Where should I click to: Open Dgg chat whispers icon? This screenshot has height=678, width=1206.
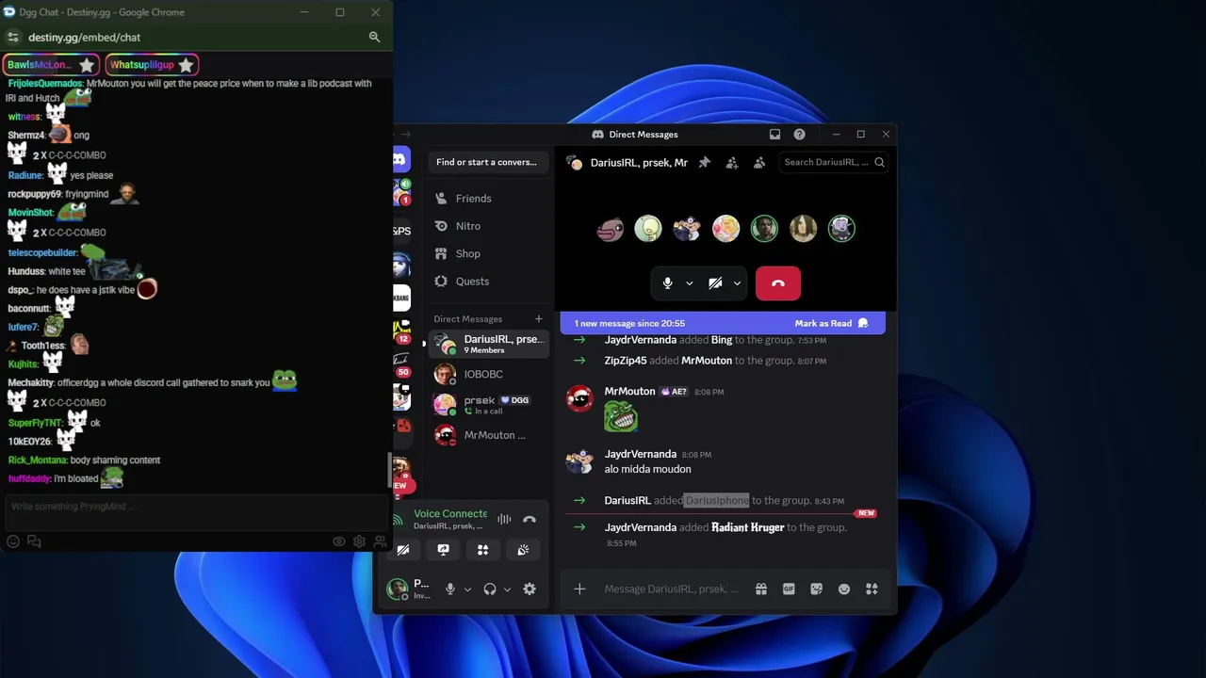34,541
